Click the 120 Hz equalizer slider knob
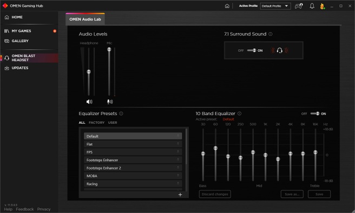355x213 pixels. pyautogui.click(x=228, y=156)
